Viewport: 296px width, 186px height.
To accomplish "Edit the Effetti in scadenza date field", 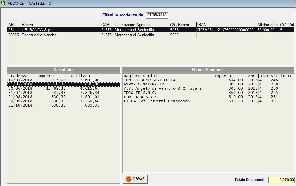I will click(157, 15).
